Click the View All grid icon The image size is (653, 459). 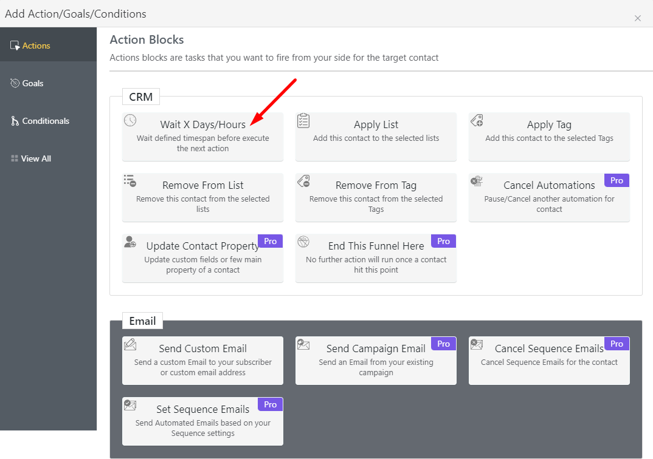(15, 158)
